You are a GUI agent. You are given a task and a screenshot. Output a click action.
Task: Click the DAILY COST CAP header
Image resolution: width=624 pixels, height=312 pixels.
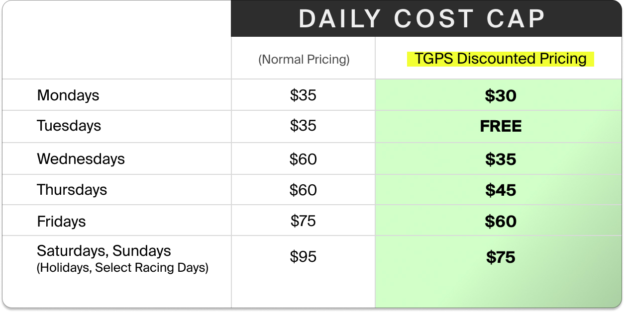pos(422,19)
